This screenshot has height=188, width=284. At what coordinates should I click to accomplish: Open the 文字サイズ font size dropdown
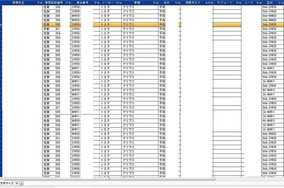[x=21, y=184]
